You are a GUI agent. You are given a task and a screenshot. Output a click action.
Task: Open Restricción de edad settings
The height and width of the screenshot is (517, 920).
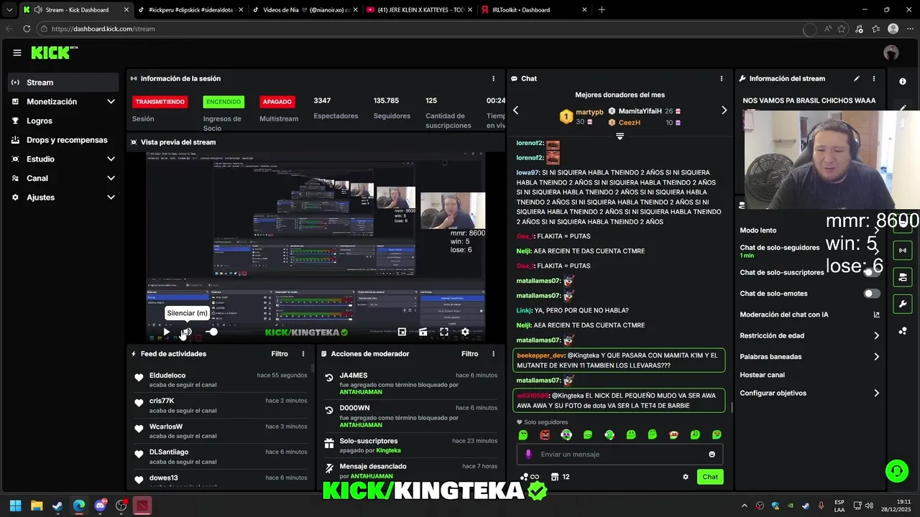[810, 335]
